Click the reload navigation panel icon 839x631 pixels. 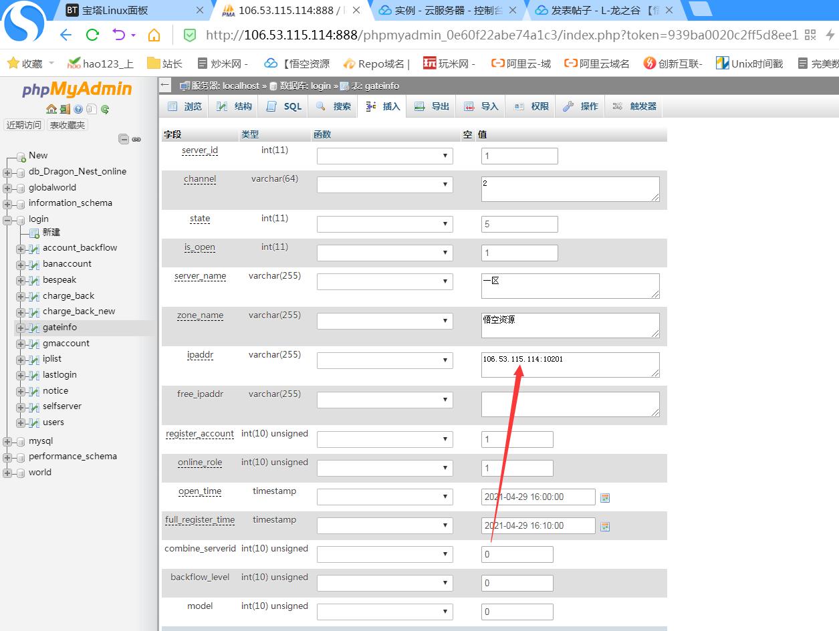[x=105, y=109]
